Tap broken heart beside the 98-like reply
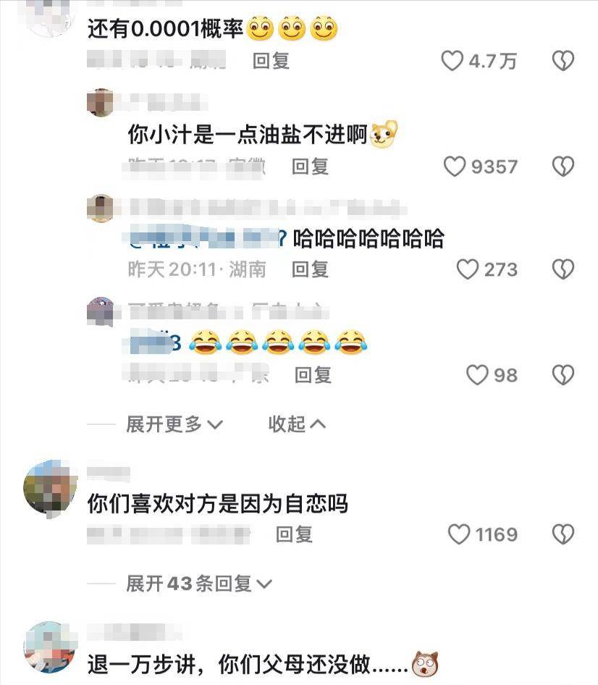The image size is (598, 685). [x=563, y=375]
